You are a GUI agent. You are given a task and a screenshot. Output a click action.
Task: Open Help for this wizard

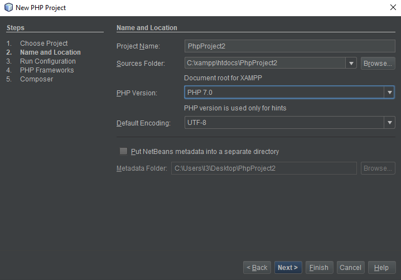point(381,268)
